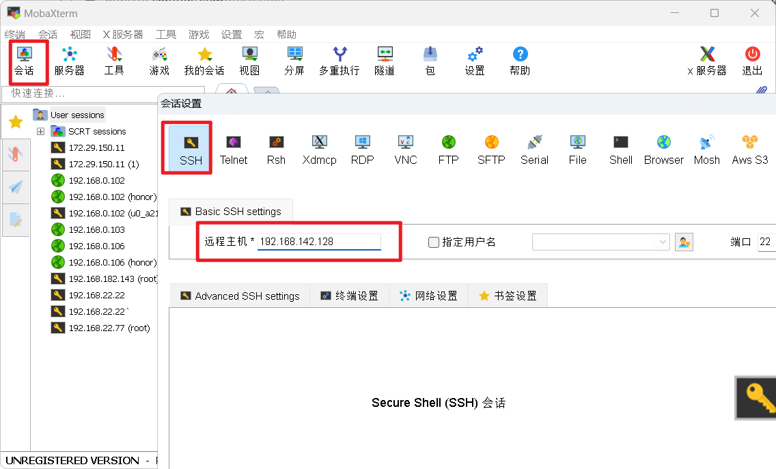Open the 包 packages icon

(x=430, y=62)
